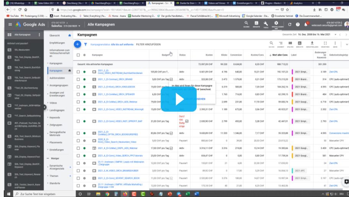
Task: Go to Übersicht page
Action: point(54,35)
